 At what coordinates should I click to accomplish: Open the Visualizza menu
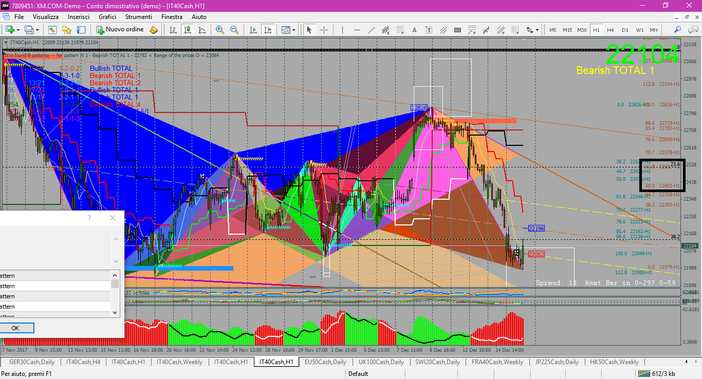pos(46,16)
